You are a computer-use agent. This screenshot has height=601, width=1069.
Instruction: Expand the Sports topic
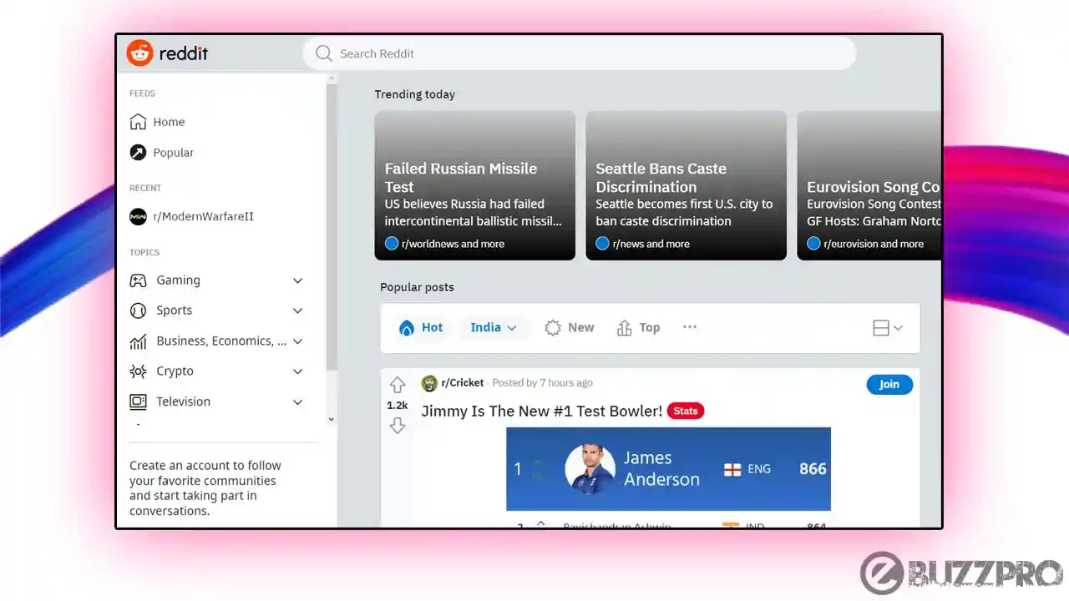(217, 311)
